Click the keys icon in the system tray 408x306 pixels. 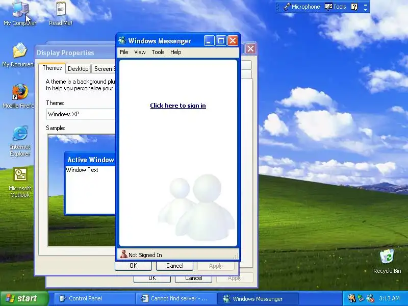[x=351, y=298]
